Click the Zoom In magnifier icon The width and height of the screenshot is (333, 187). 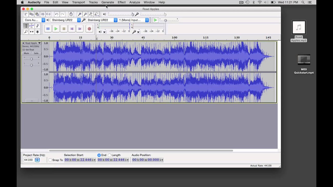pos(80,14)
